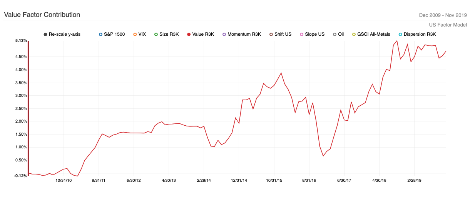Click the Value Factor Contribution title
Viewport: 470px width, 201px height.
pyautogui.click(x=42, y=15)
